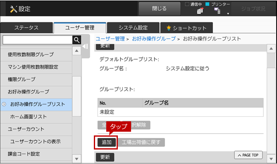
Task: Select お好み操作グループリスト in sidebar
Action: pyautogui.click(x=36, y=104)
